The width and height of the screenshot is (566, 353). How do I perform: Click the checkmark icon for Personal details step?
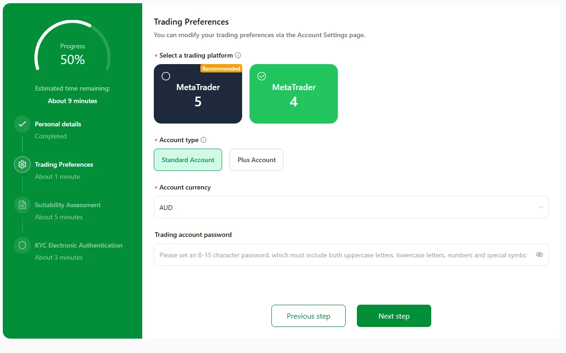pyautogui.click(x=22, y=124)
